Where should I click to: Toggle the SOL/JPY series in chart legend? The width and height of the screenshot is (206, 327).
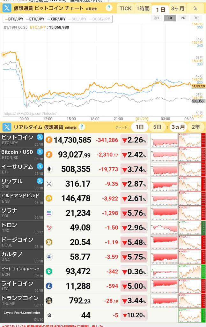pos(78,19)
